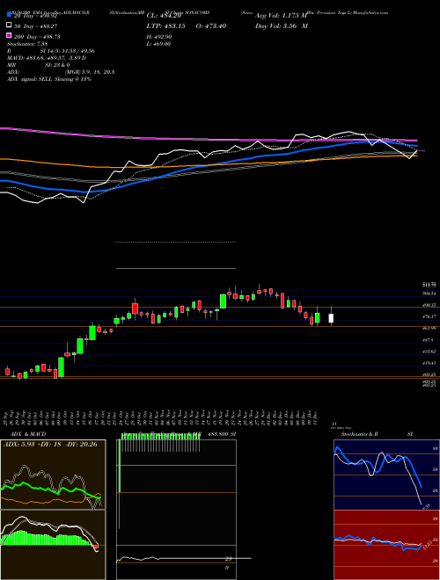This screenshot has width=440, height=580.
Task: Click the magenta 200 Day legend swatch
Action: pos(9,36)
